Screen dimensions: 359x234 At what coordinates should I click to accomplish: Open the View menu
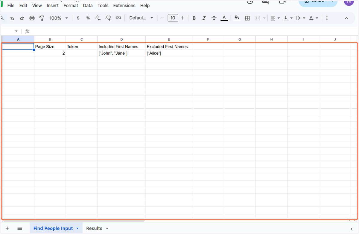click(37, 5)
